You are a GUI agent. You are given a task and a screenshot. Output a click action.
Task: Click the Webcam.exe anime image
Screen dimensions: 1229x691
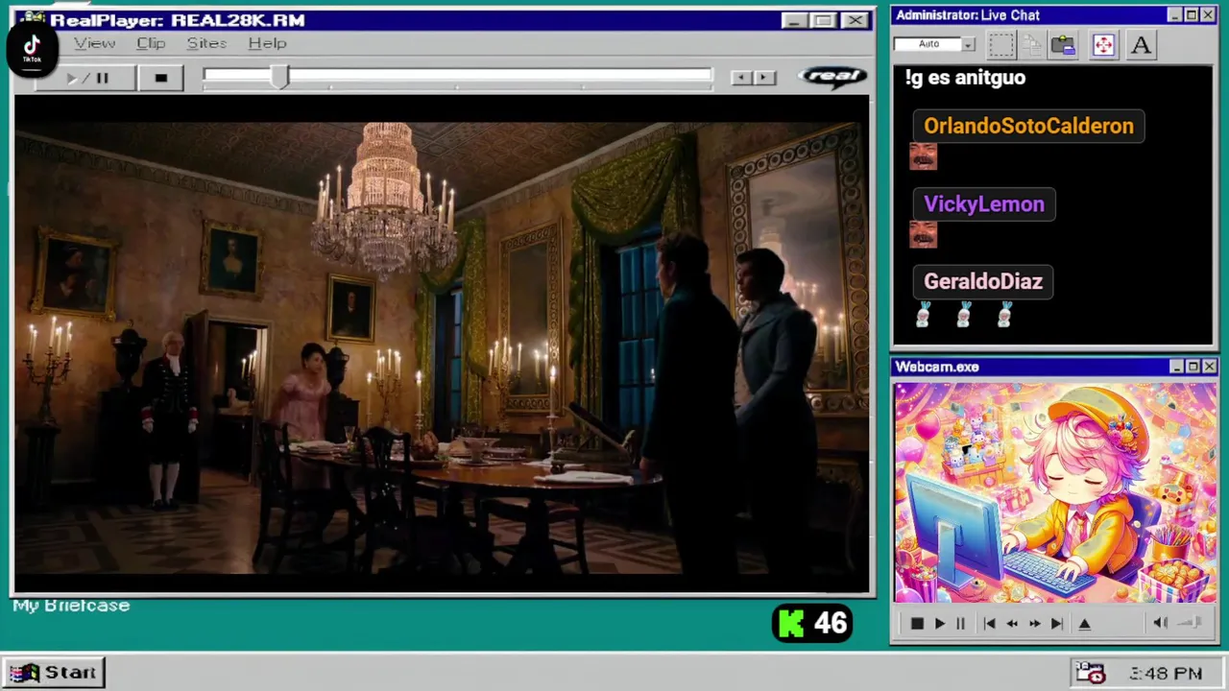(x=1054, y=493)
